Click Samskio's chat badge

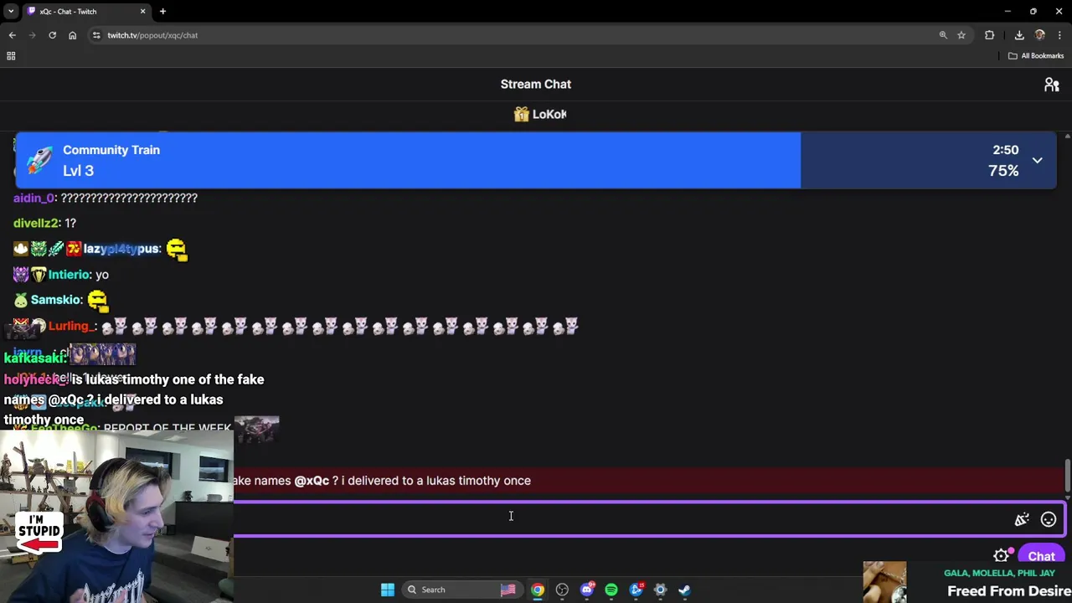[21, 300]
